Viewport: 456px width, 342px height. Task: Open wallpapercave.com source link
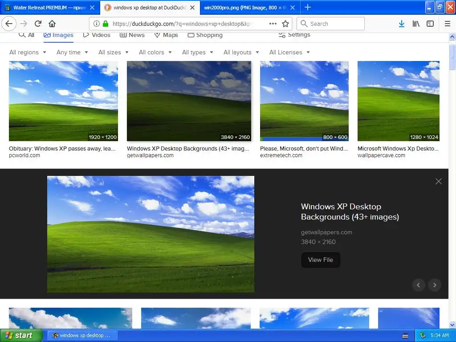coord(381,155)
